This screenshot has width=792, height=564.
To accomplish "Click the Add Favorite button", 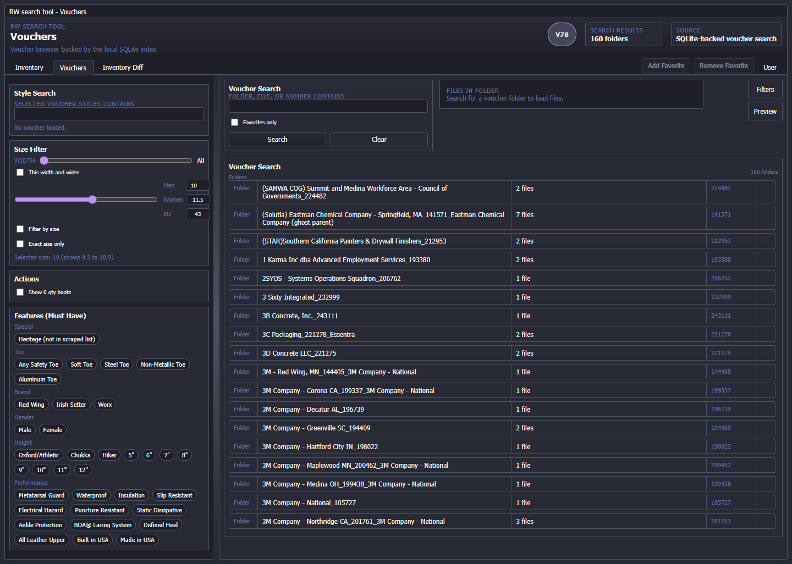I will tap(665, 66).
